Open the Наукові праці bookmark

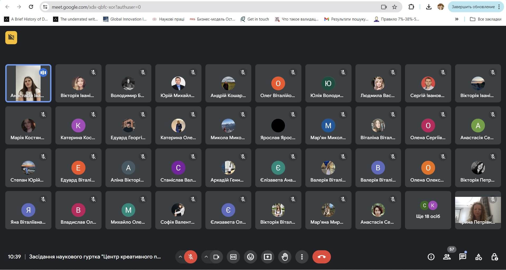pos(168,19)
